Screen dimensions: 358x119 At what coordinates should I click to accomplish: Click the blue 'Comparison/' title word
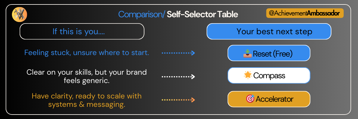tap(141, 14)
